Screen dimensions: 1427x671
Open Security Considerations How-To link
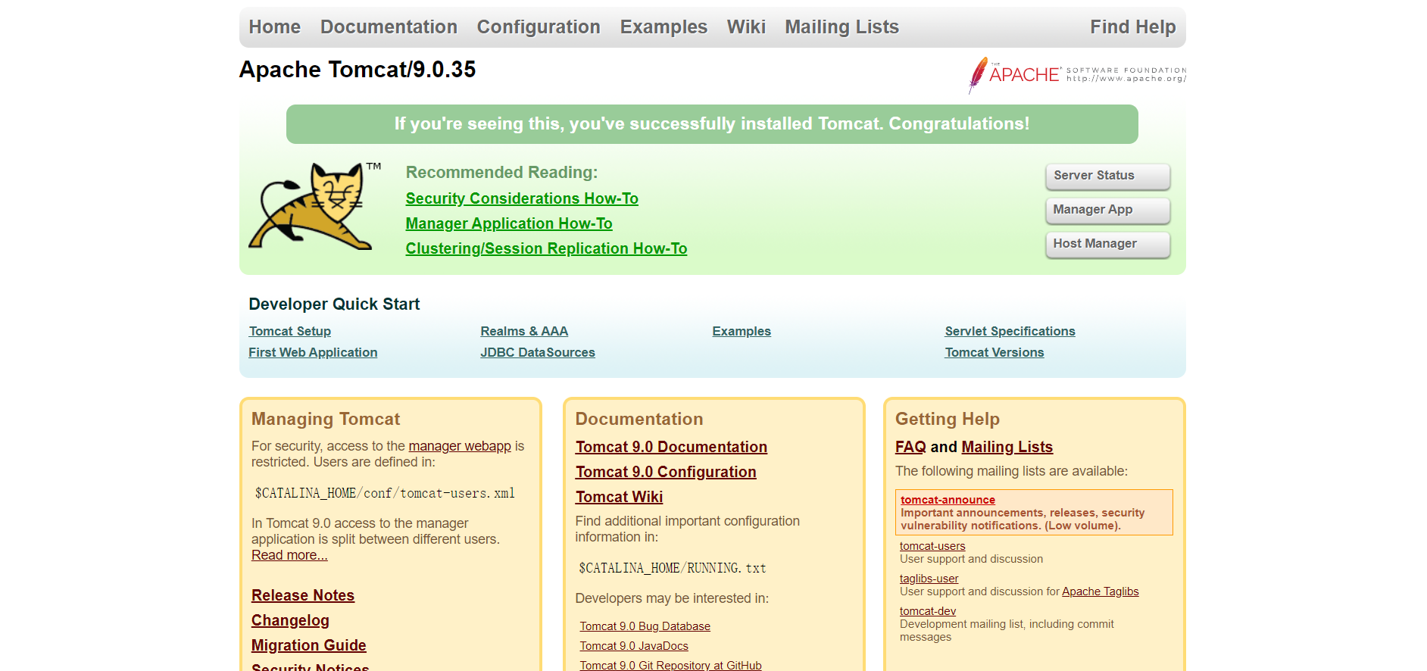tap(522, 198)
